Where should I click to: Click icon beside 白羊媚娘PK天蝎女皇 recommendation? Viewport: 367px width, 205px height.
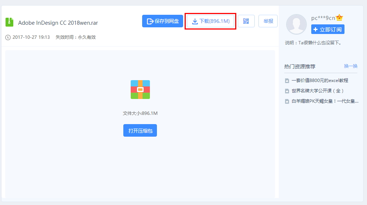point(287,102)
